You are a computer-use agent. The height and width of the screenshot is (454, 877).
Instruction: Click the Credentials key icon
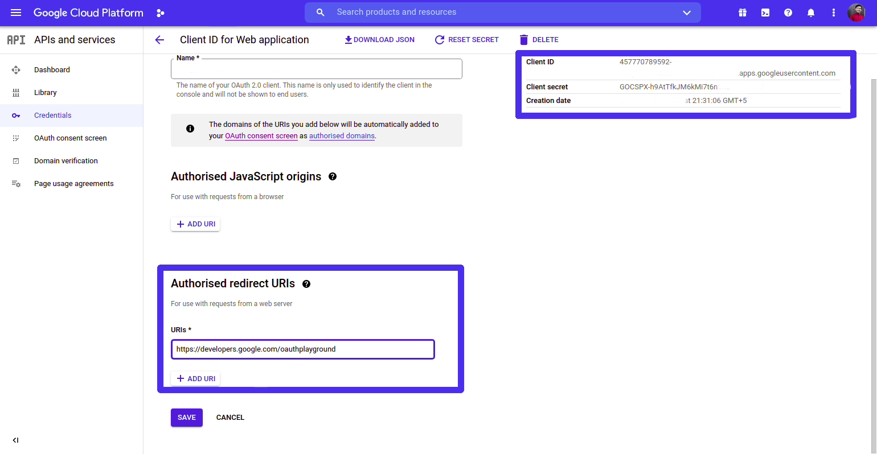pos(16,115)
